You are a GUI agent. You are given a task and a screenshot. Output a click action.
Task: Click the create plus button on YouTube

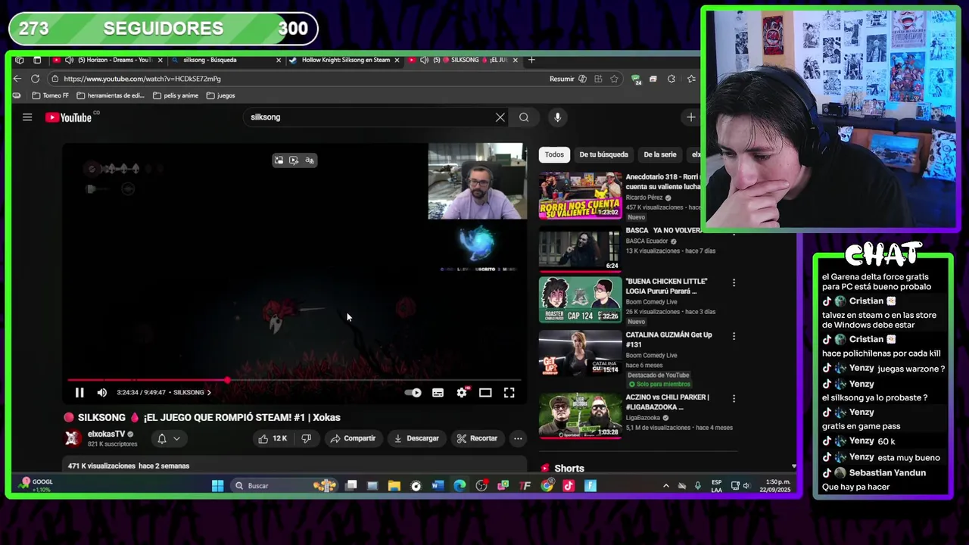[690, 117]
